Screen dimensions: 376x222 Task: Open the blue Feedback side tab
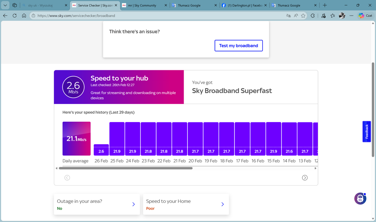(367, 131)
